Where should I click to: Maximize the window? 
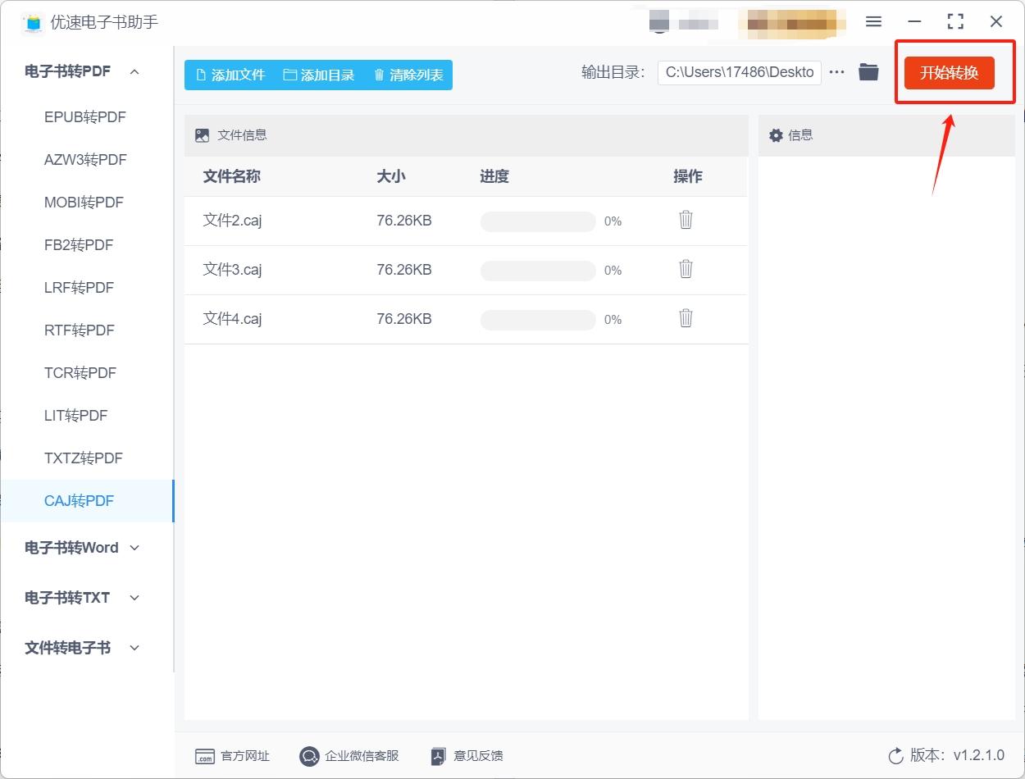(955, 22)
